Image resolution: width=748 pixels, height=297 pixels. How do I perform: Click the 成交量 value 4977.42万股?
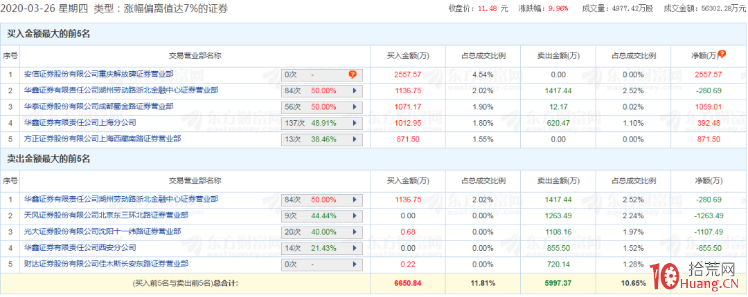coord(632,8)
